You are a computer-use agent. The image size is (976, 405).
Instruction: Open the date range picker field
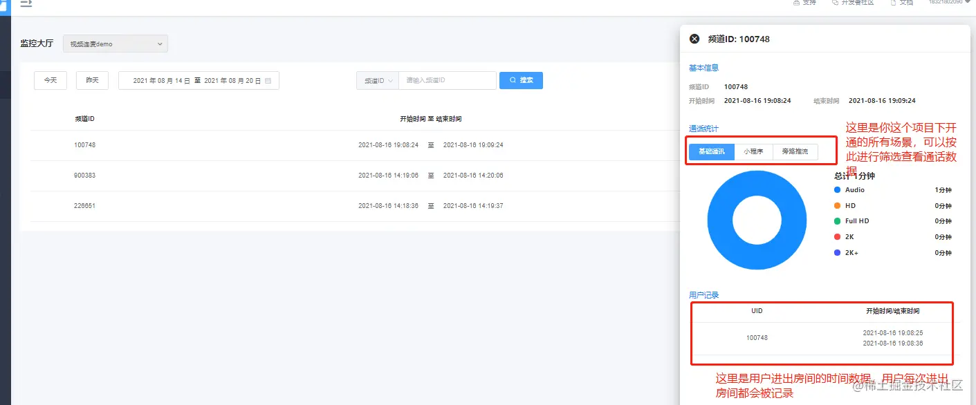(x=199, y=80)
